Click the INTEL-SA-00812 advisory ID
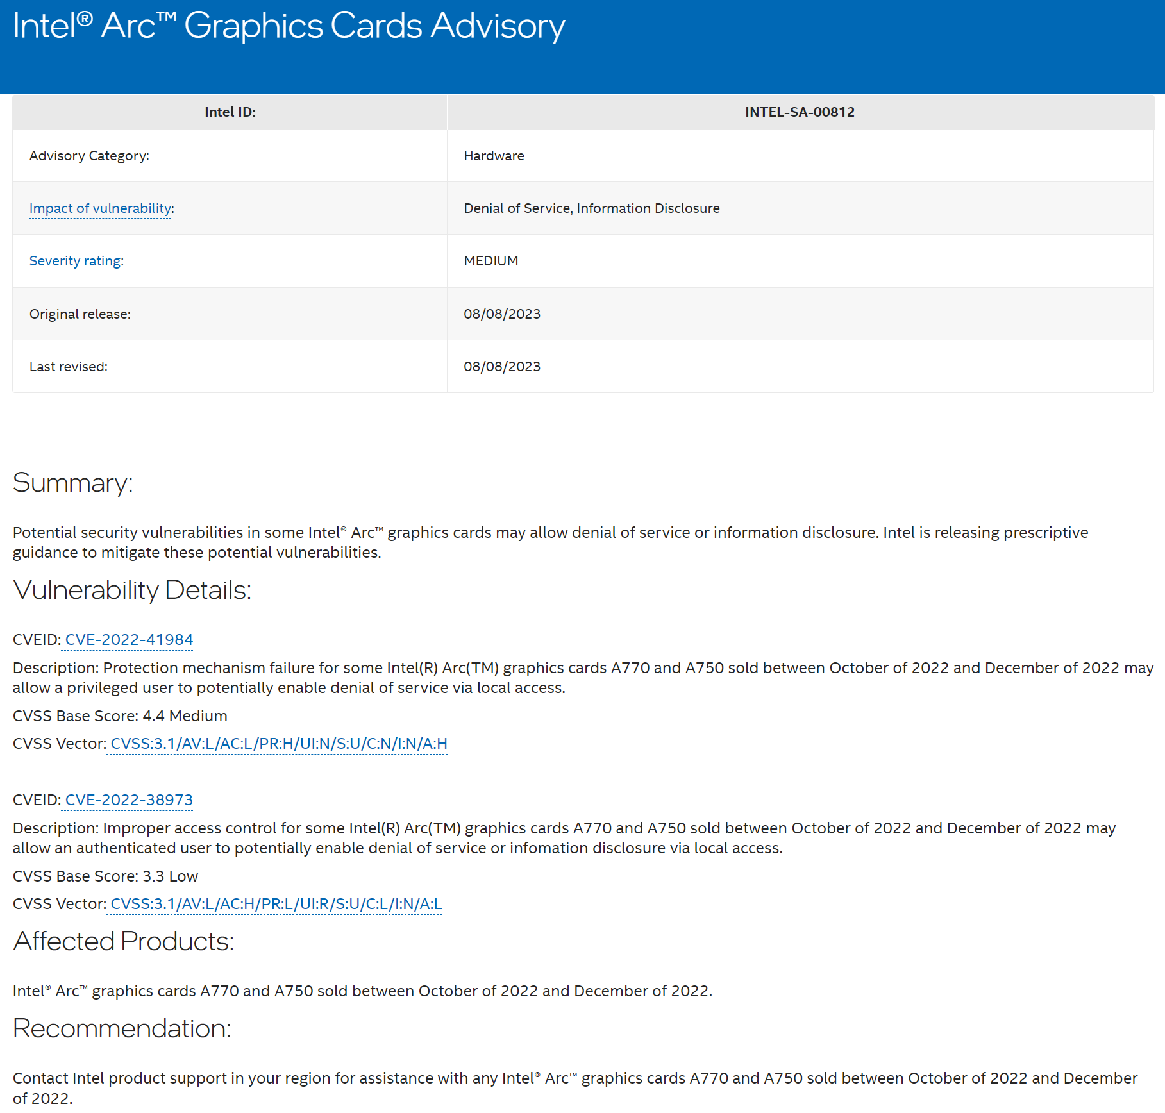 [799, 112]
